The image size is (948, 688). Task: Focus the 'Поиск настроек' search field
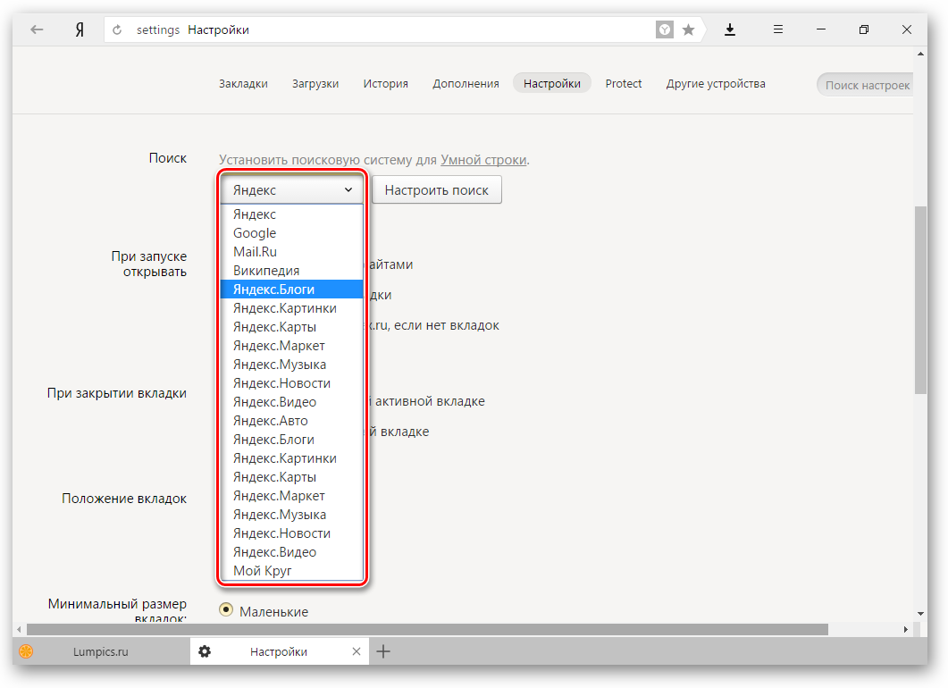[865, 85]
